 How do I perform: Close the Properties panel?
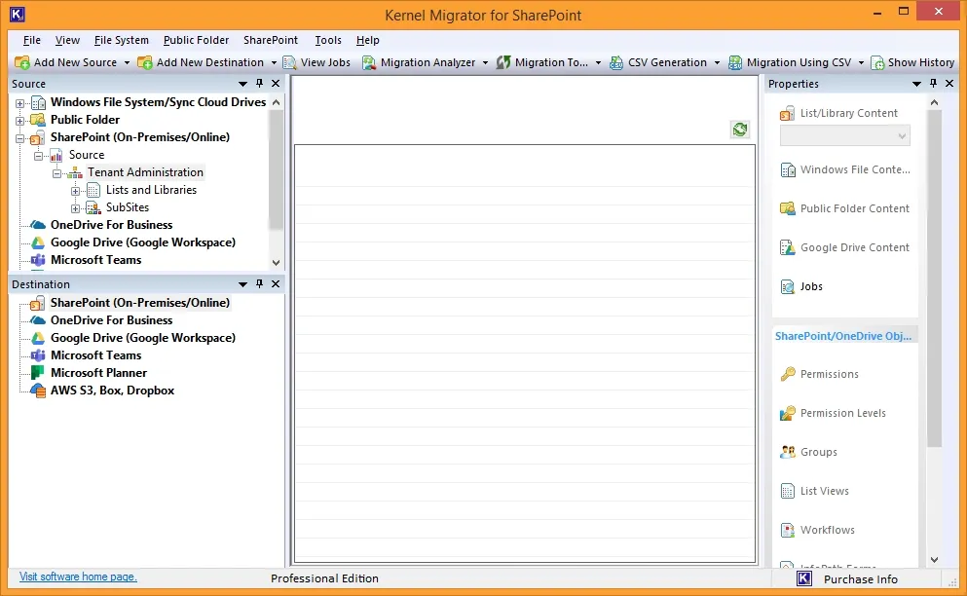tap(949, 84)
